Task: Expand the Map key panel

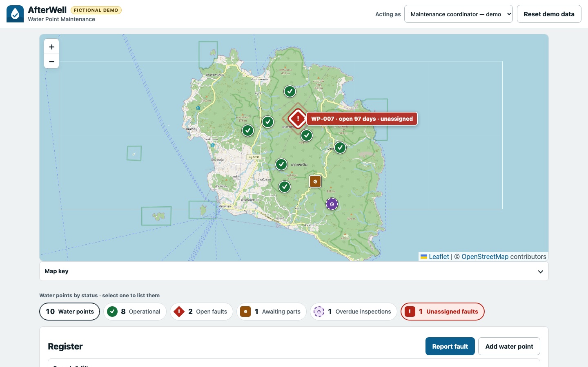Action: [x=294, y=271]
